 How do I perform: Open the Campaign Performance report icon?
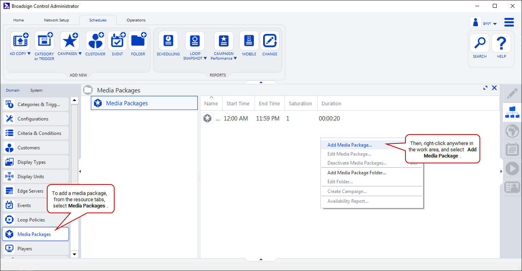[x=224, y=41]
